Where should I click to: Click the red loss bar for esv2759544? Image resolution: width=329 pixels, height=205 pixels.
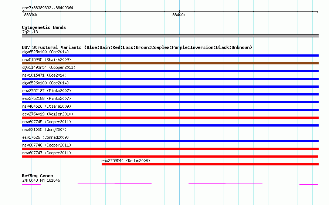[210, 164]
